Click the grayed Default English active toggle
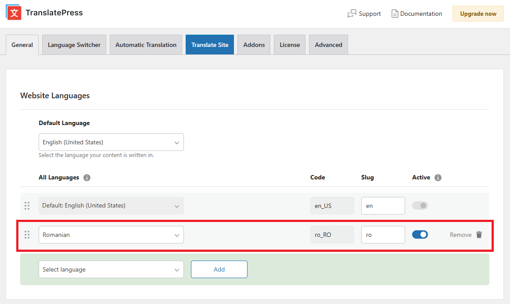Image resolution: width=510 pixels, height=304 pixels. click(420, 205)
